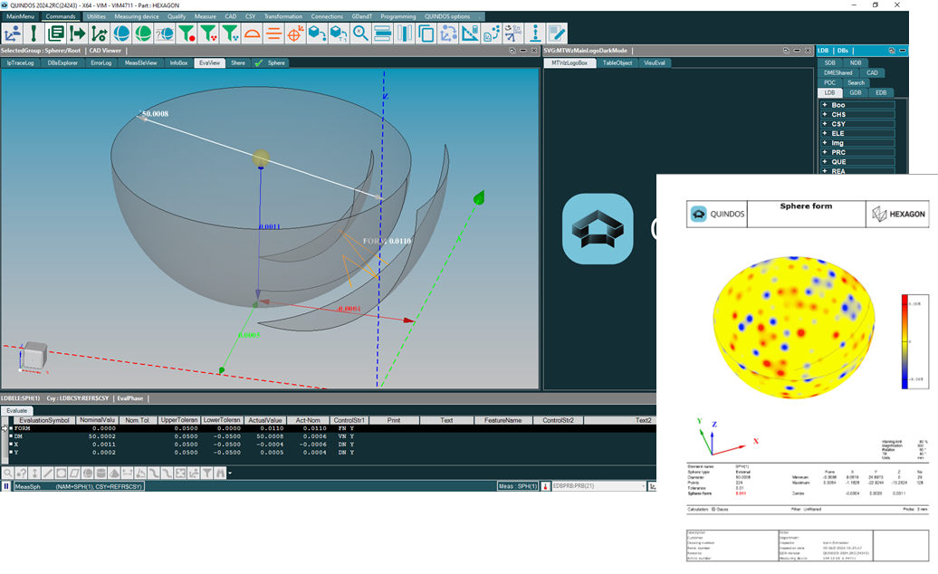
Task: Open the GDandT menu
Action: pyautogui.click(x=362, y=16)
